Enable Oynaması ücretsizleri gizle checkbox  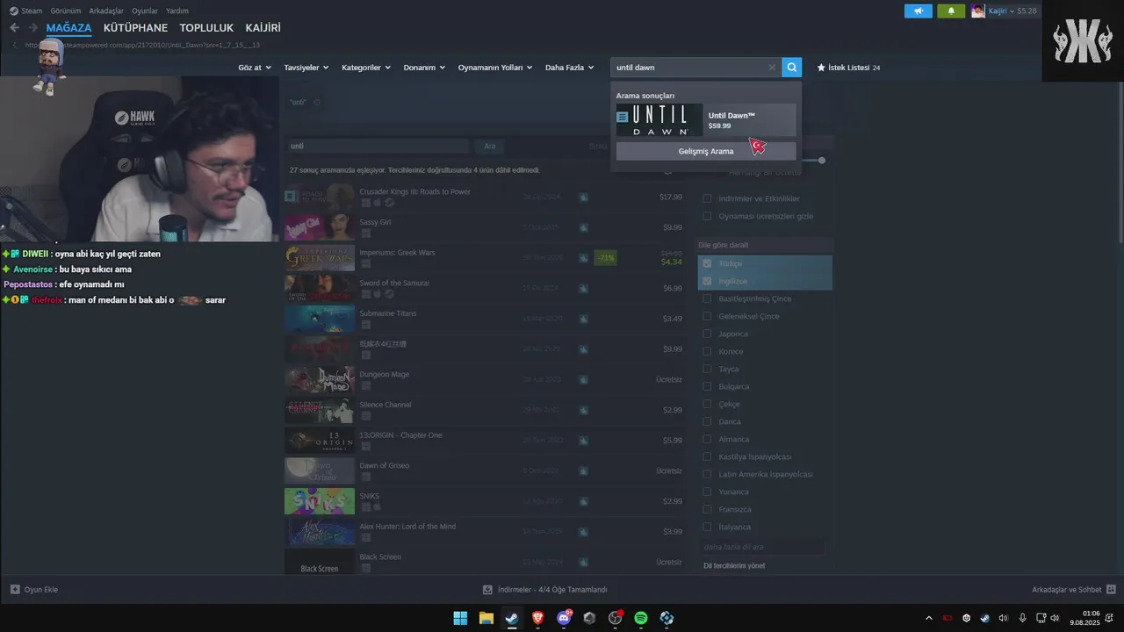pos(707,216)
